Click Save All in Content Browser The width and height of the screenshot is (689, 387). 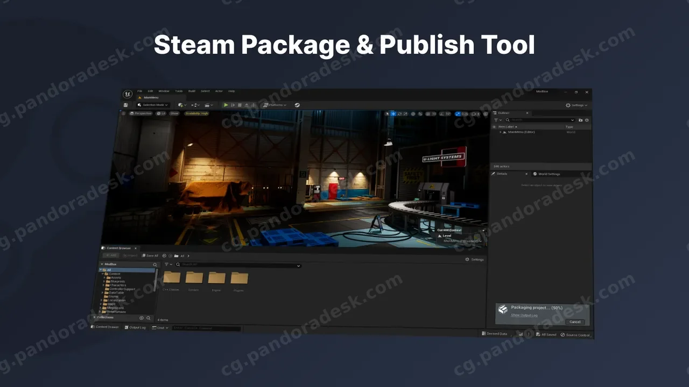coord(150,256)
